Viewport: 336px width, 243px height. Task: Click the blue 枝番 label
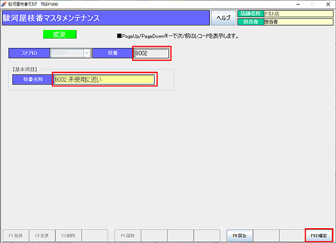coord(113,53)
